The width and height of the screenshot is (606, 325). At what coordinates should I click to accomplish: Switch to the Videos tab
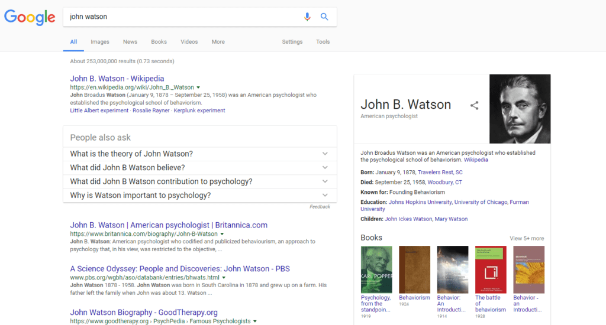189,42
